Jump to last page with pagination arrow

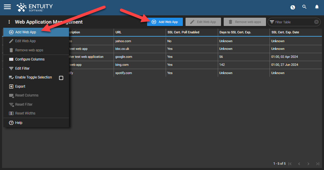[x=317, y=164]
